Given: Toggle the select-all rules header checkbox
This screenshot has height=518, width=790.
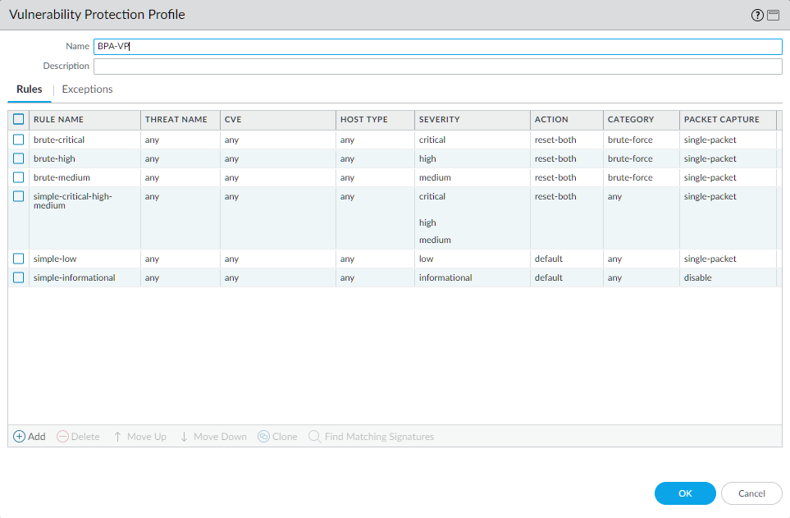Looking at the screenshot, I should [x=19, y=119].
